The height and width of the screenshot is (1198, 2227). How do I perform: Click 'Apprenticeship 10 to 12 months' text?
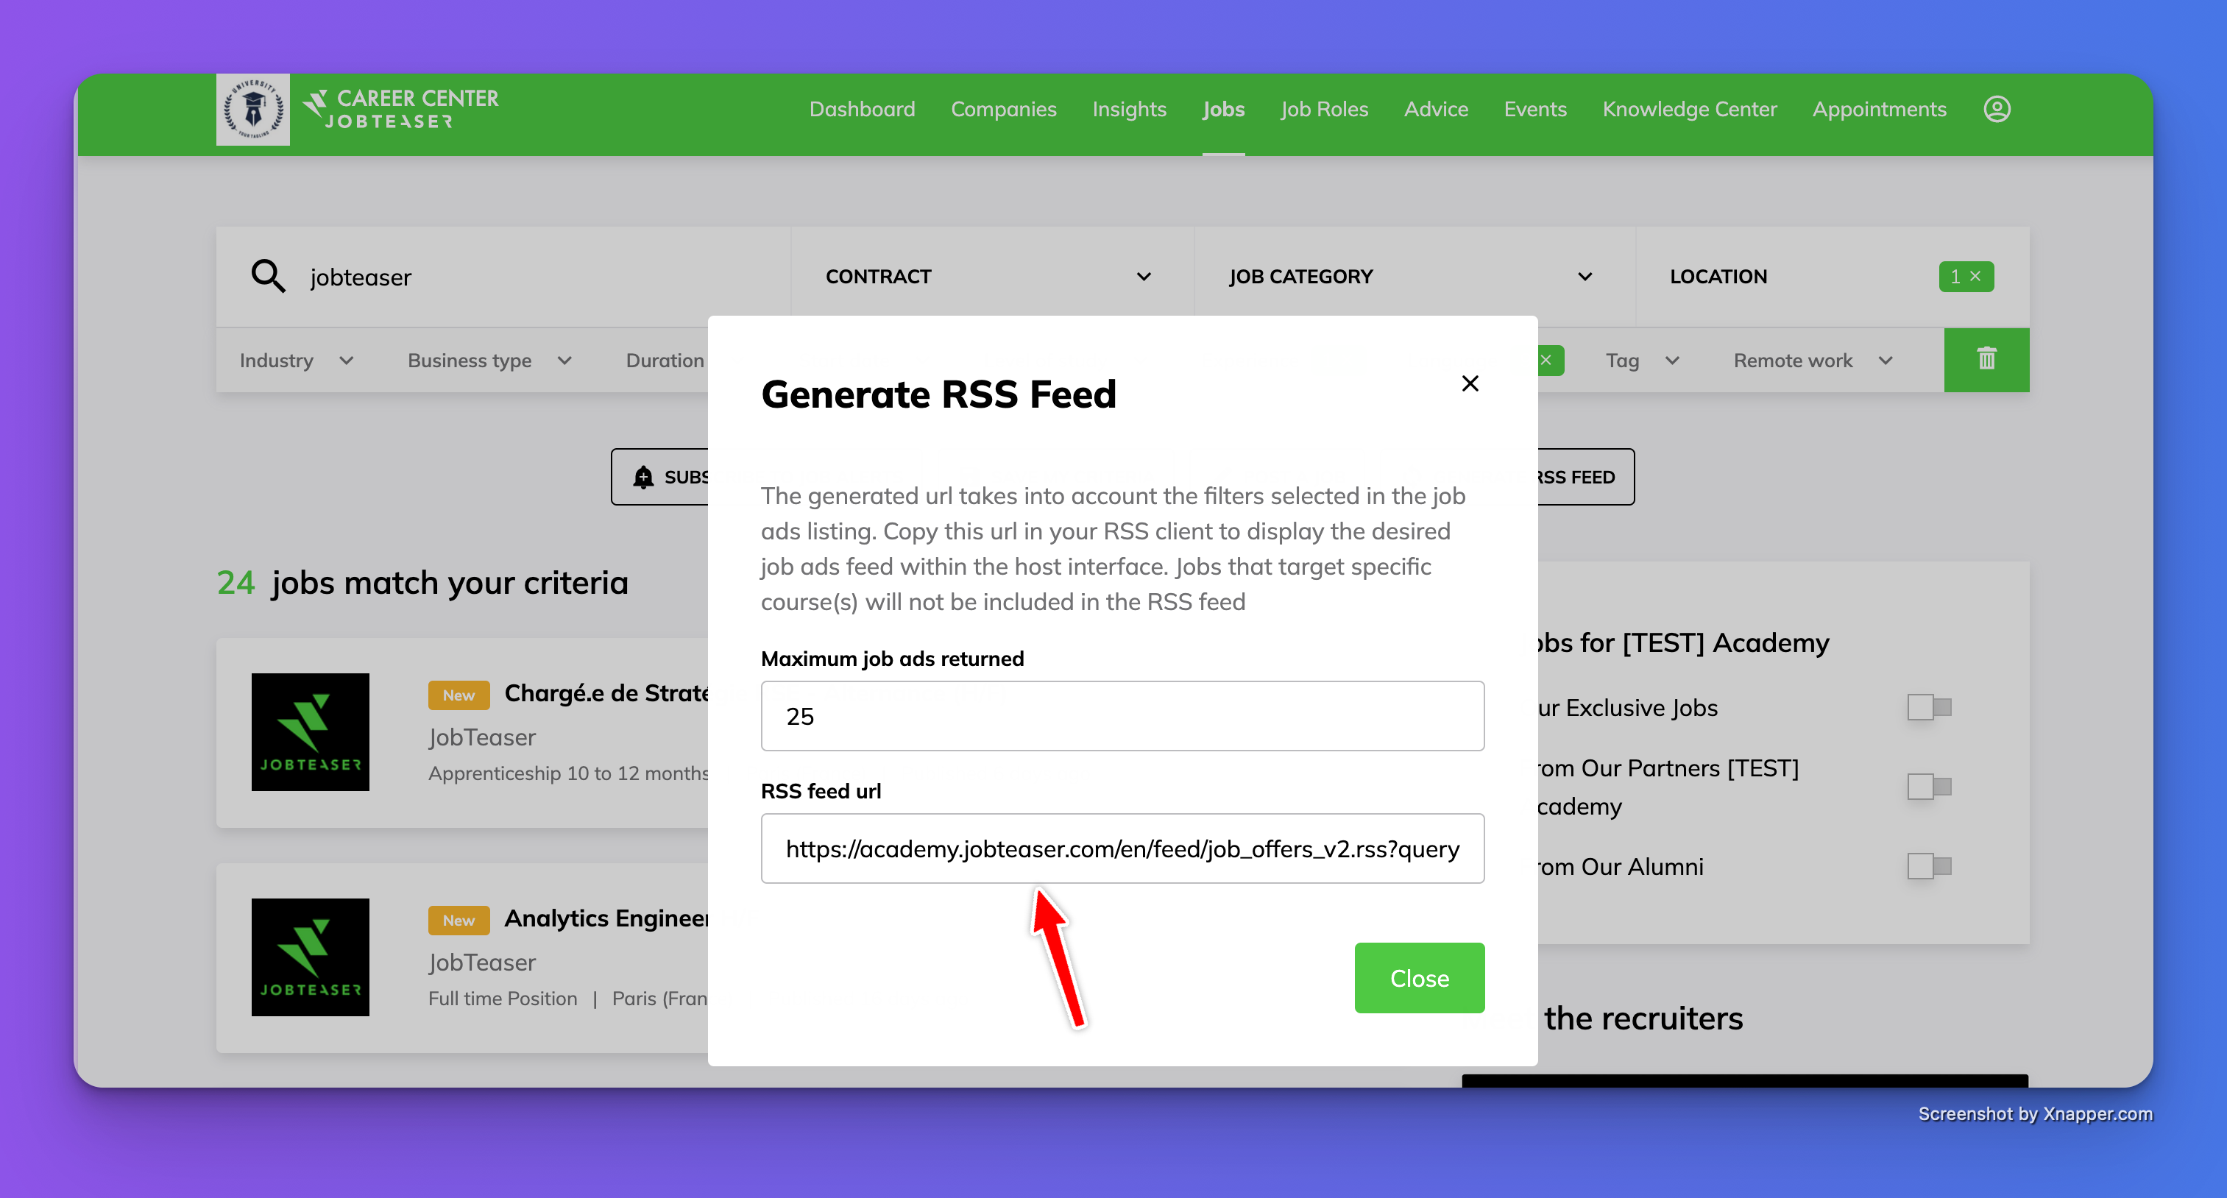click(x=568, y=773)
